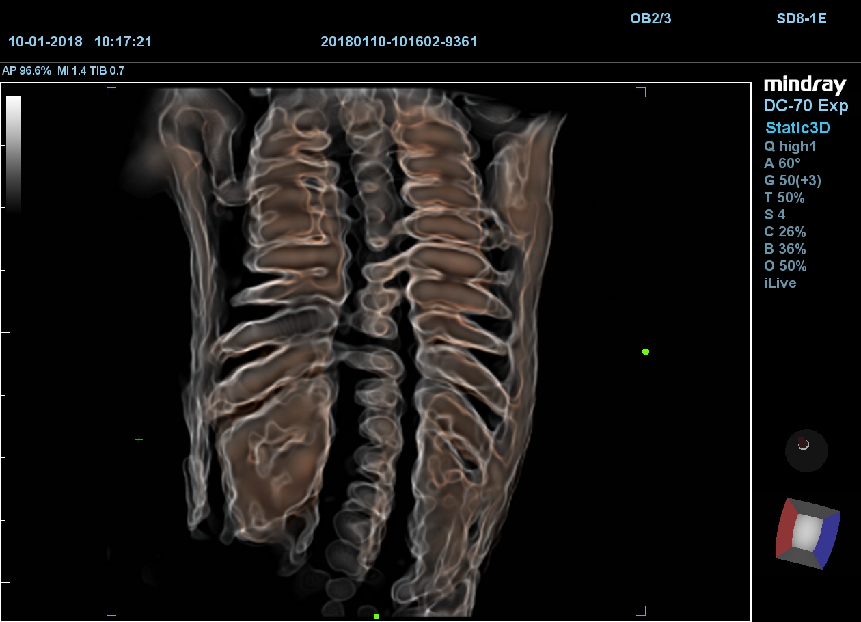861x622 pixels.
Task: Click the grayscale bar in the upper left
Action: pos(14,154)
